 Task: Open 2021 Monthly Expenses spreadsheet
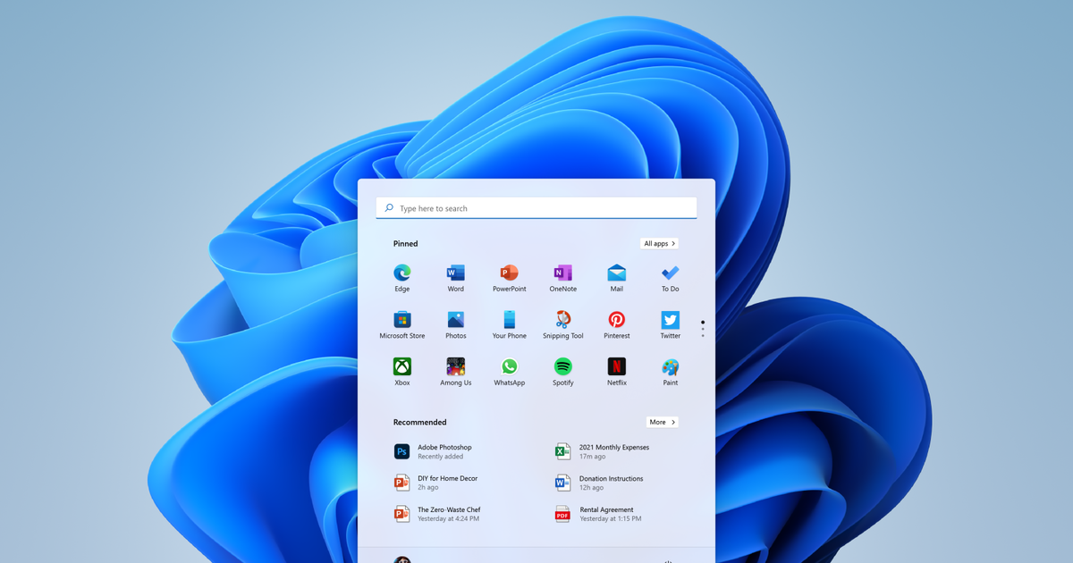[x=613, y=451]
